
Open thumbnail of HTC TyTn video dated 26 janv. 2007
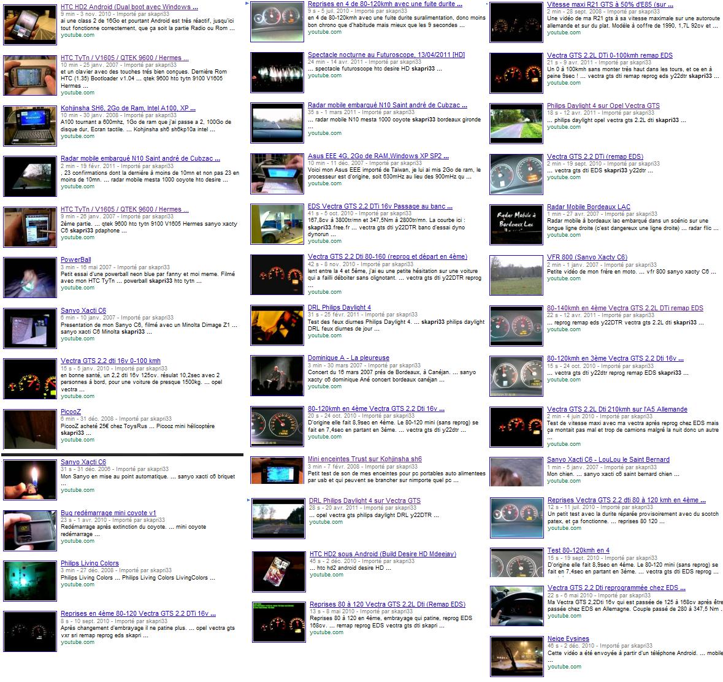tap(30, 227)
